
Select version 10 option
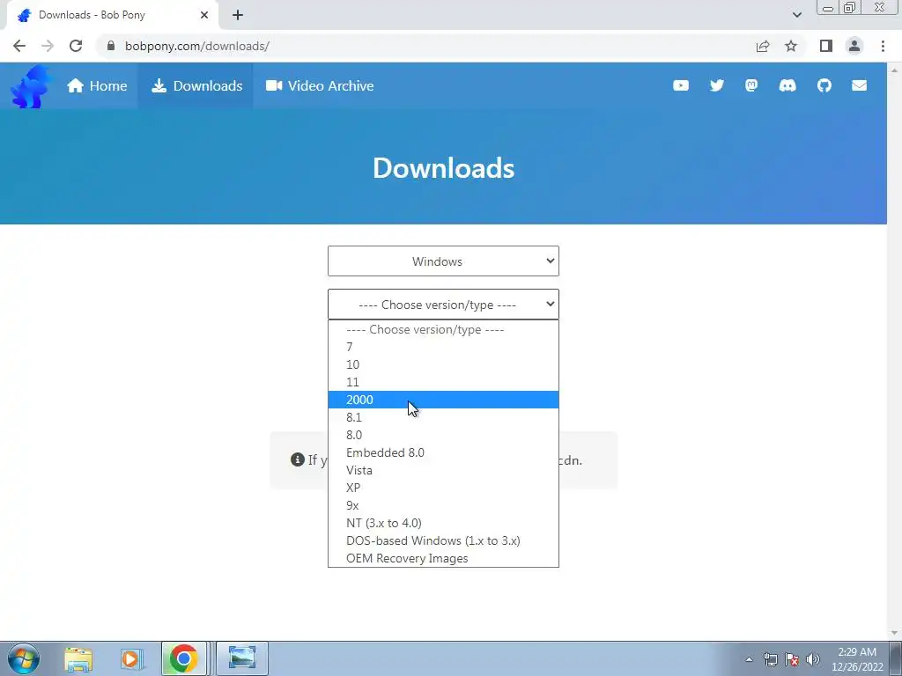pos(443,364)
